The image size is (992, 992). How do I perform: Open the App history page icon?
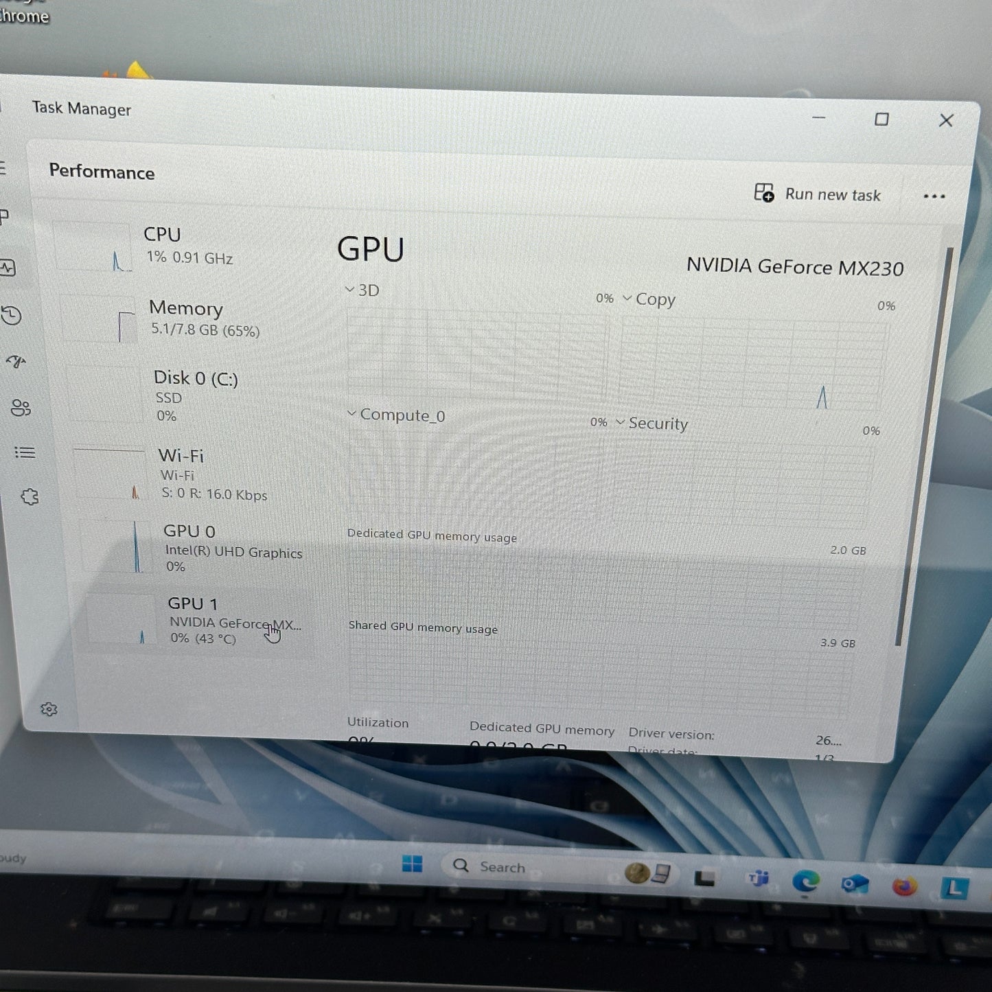[11, 316]
